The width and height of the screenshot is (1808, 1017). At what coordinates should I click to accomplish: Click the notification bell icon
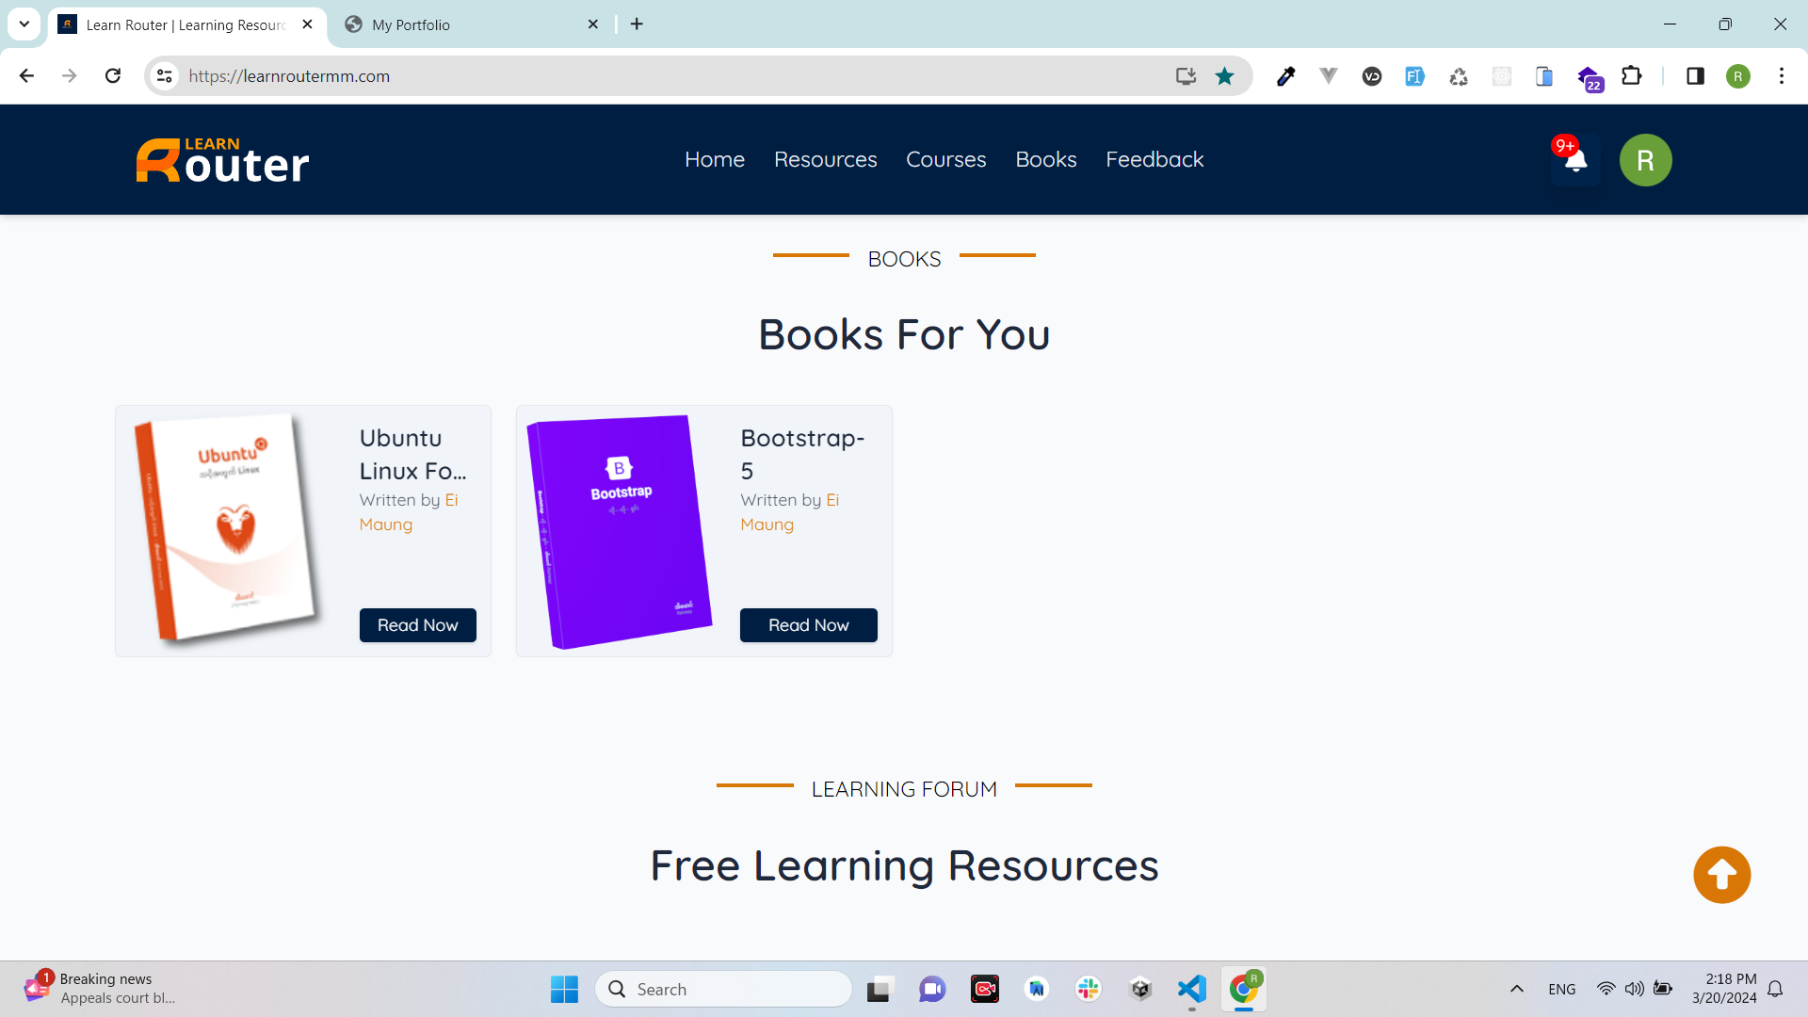pyautogui.click(x=1575, y=161)
